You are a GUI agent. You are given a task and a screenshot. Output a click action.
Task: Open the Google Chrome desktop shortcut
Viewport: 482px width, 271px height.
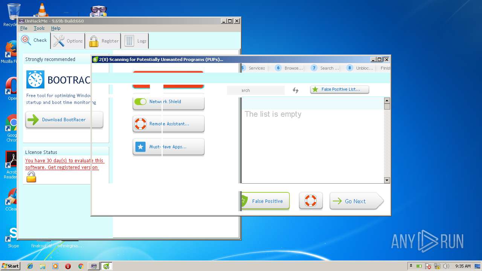click(x=12, y=129)
